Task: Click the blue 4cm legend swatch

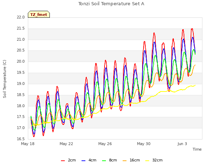Action: pyautogui.click(x=84, y=161)
